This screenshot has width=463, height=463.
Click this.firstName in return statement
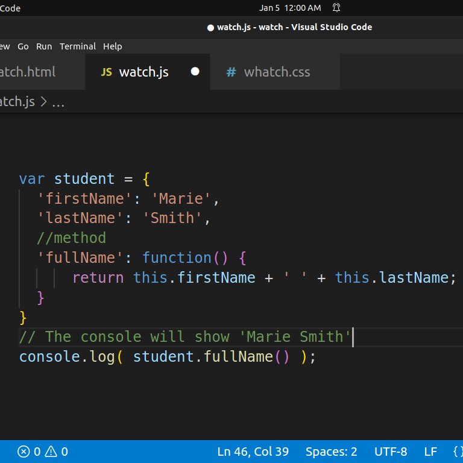[194, 277]
